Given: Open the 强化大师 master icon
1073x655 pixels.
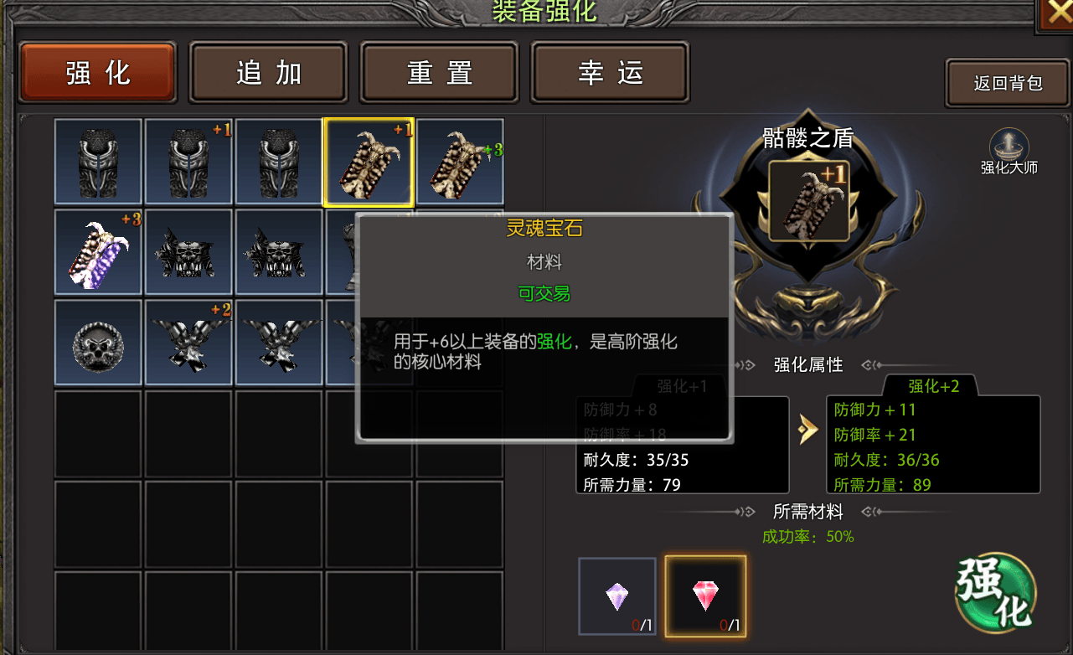Looking at the screenshot, I should (x=1009, y=151).
